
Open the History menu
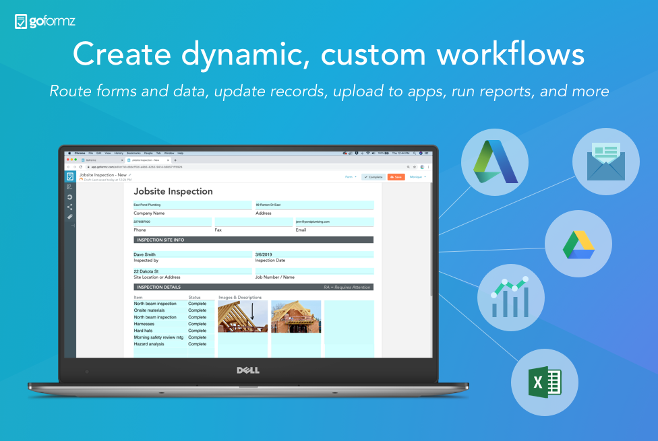[119, 154]
